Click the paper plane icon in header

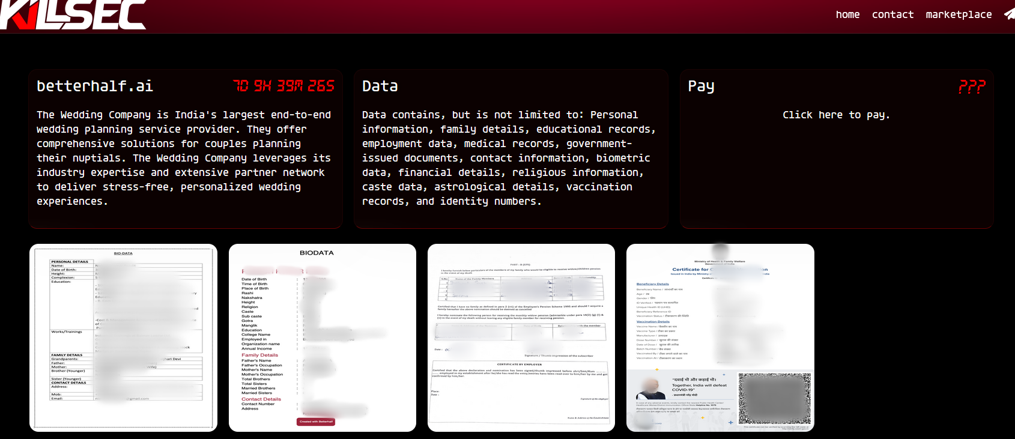pyautogui.click(x=1009, y=14)
